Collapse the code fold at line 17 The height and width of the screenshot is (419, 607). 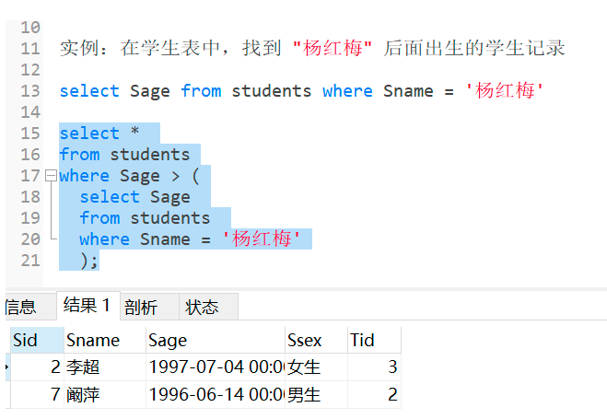point(50,176)
